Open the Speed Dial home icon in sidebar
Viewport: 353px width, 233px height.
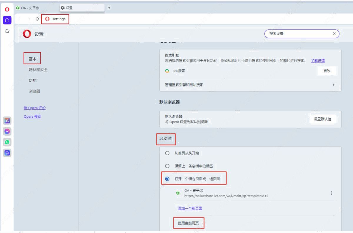[7, 20]
